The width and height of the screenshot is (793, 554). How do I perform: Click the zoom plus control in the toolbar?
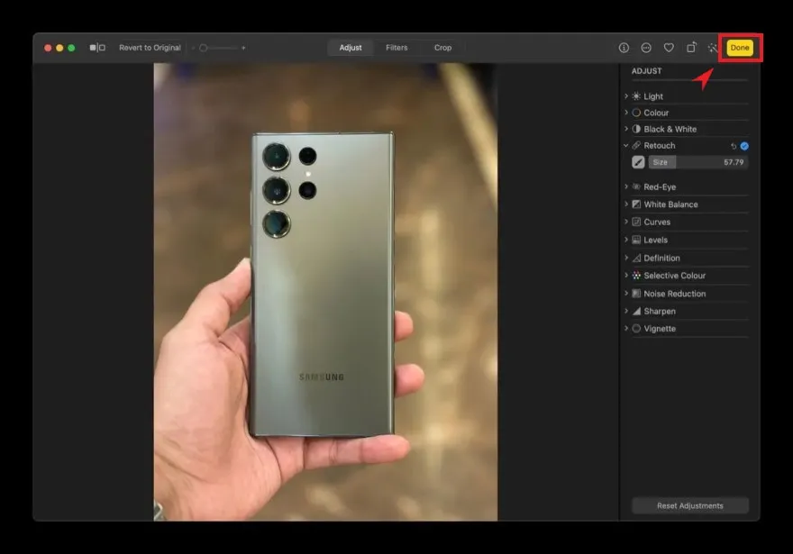coord(242,48)
